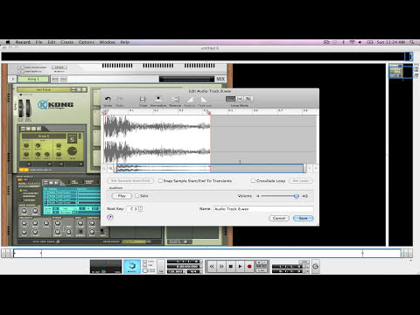Toggle the Click checkbox on the transport
The height and width of the screenshot is (315, 420).
point(145,262)
